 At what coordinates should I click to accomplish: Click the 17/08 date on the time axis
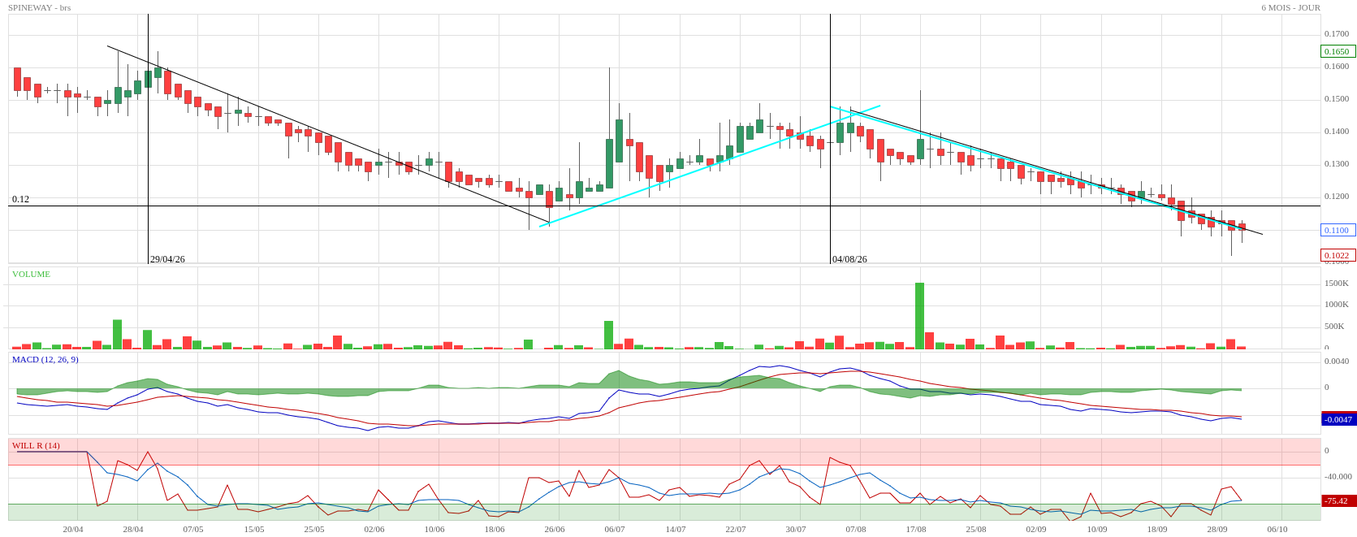916,529
